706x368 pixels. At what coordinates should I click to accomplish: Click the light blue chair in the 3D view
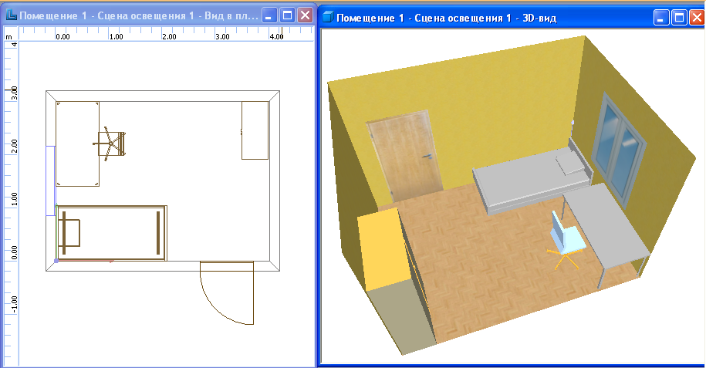coord(567,240)
